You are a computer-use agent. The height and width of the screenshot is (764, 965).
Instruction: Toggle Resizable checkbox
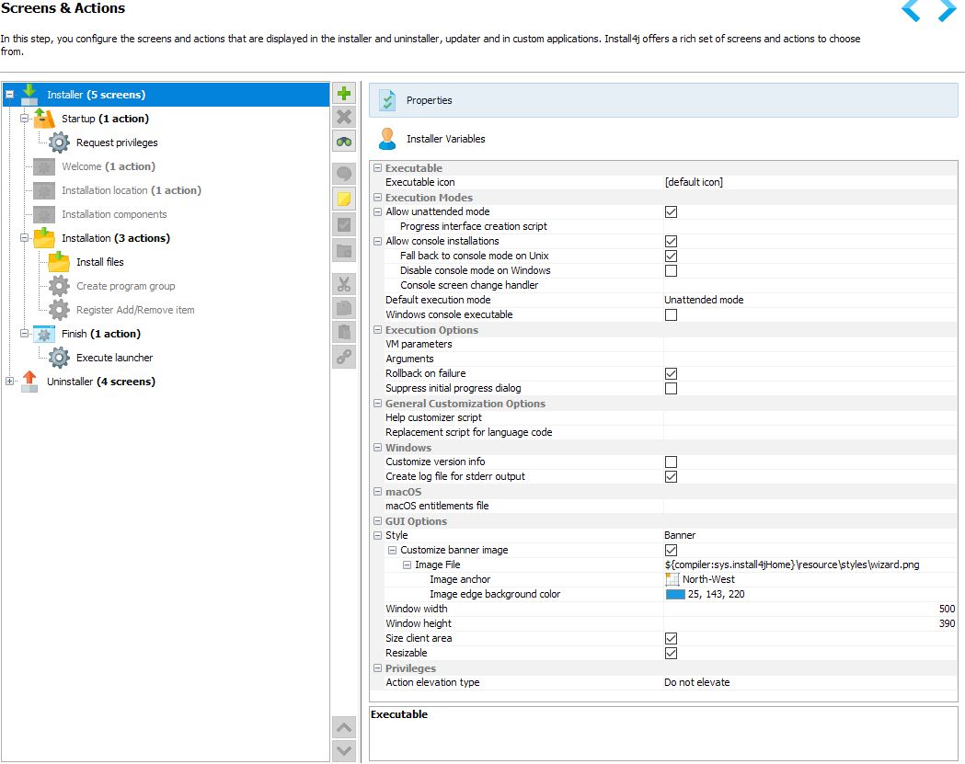(671, 654)
